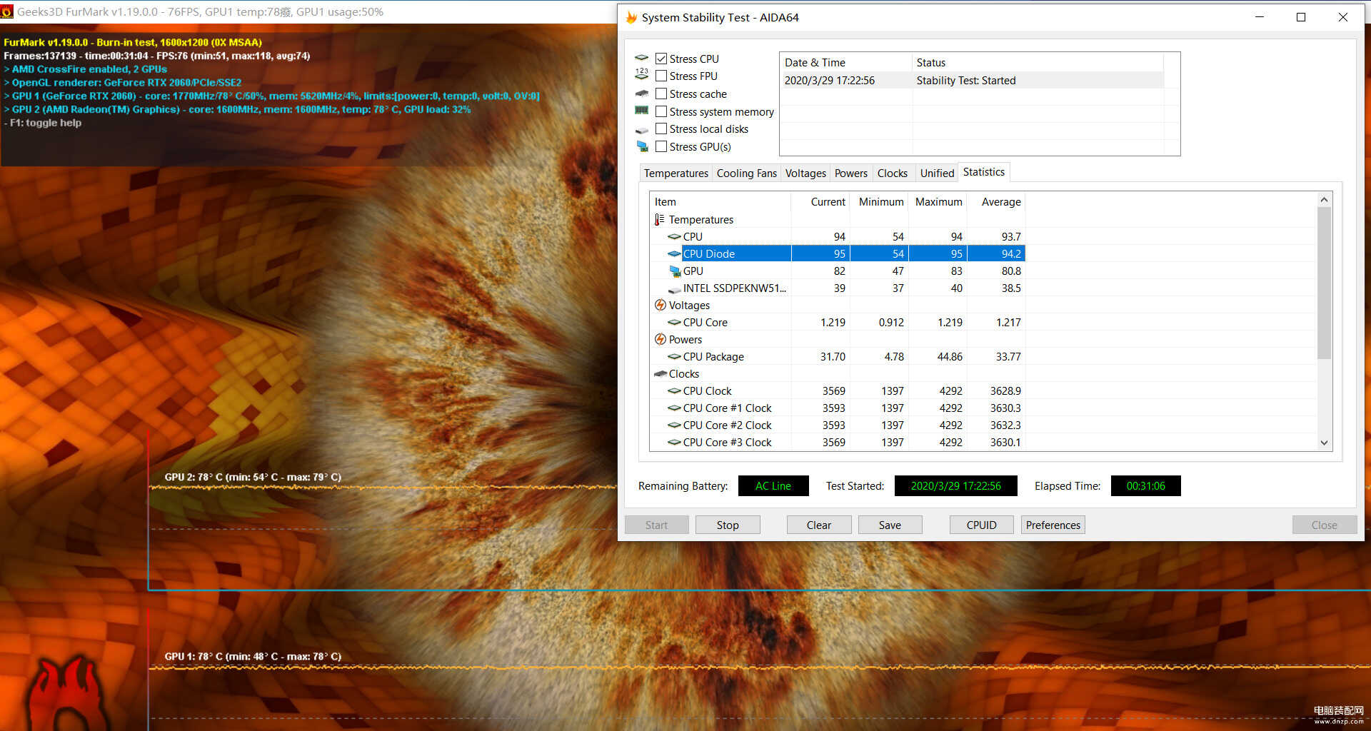Viewport: 1371px width, 731px height.
Task: Click the AC Line battery status field
Action: coord(773,486)
